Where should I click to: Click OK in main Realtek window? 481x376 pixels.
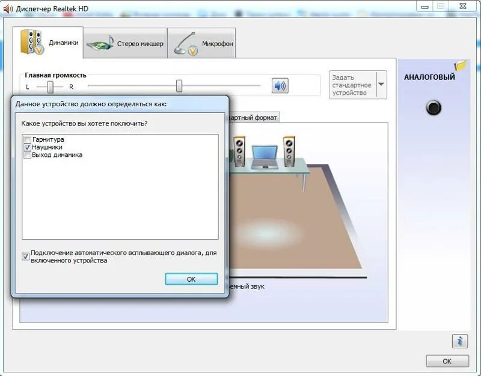coord(447,361)
